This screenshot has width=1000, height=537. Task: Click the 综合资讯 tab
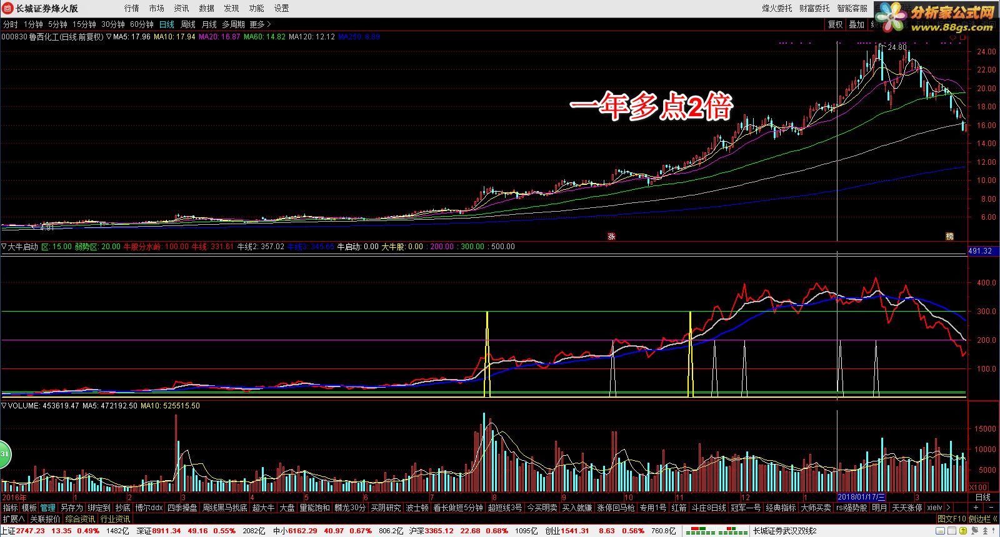(x=80, y=519)
